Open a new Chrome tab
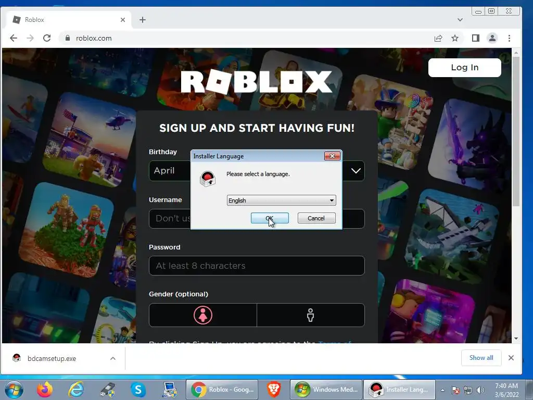Screen dimensions: 533x400 (143, 20)
